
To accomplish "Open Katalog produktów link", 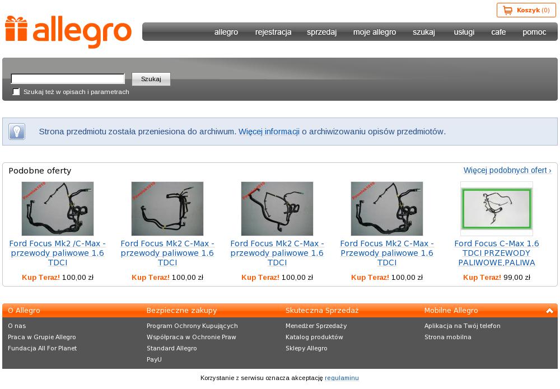I will (314, 337).
